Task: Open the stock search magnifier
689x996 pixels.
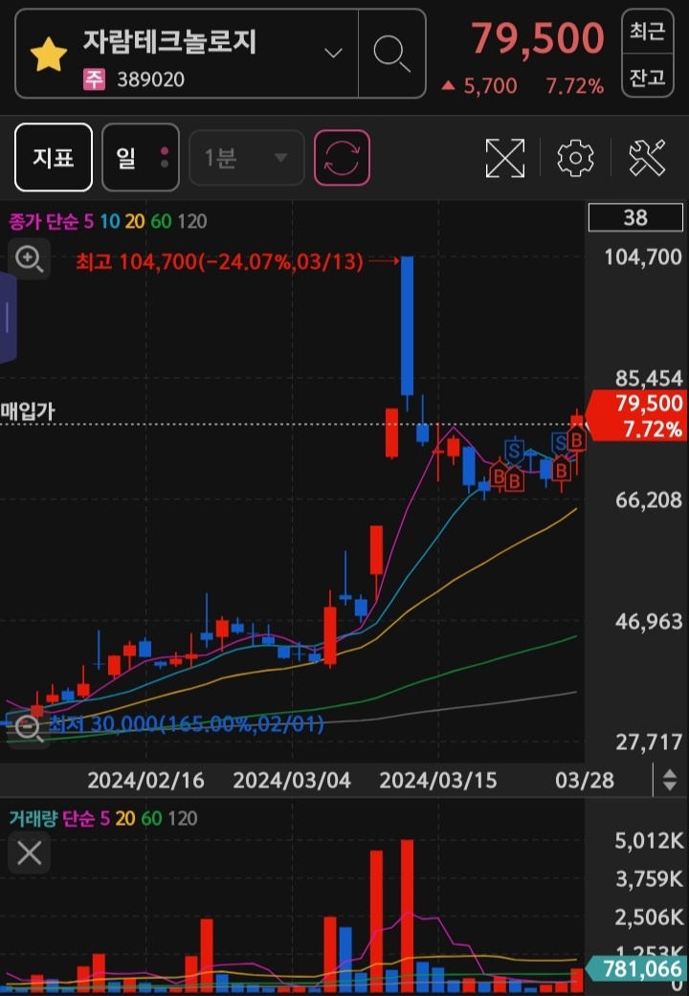Action: click(391, 54)
